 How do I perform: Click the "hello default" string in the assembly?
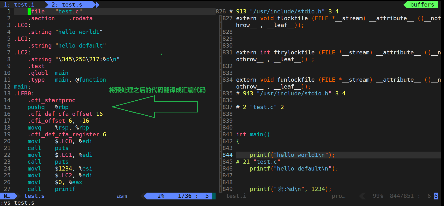click(x=80, y=45)
